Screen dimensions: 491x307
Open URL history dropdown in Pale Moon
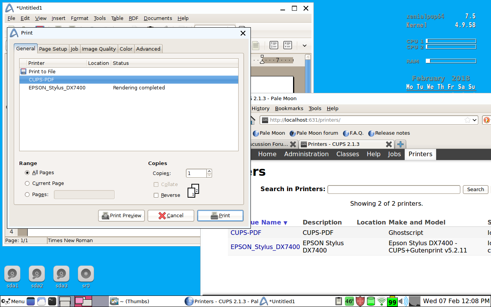[x=475, y=120]
